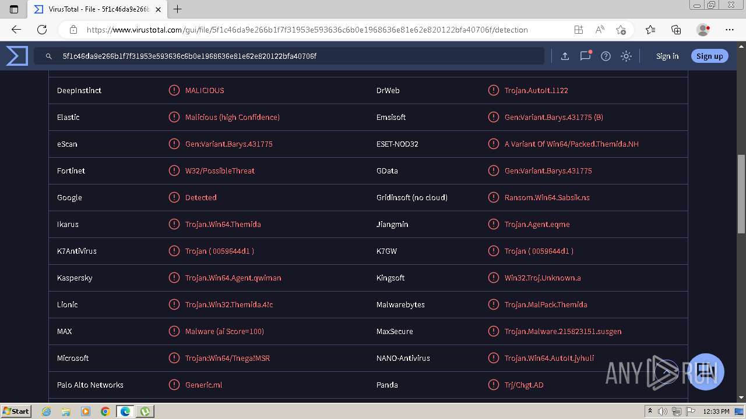Select Trojan:Win64/Tnega!MSR result

[x=227, y=358]
